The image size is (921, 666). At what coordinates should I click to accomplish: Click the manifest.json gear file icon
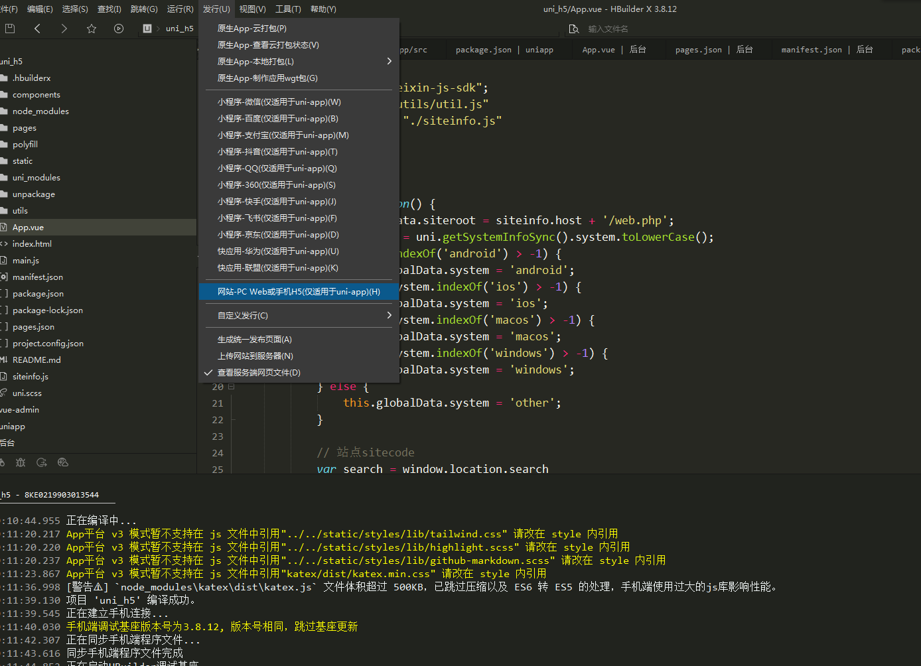point(3,277)
